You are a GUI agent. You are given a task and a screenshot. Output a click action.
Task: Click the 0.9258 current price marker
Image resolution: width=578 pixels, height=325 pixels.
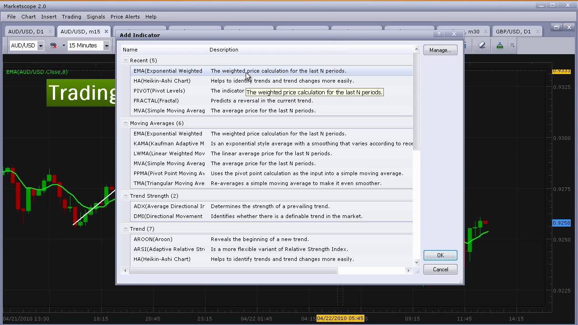pos(561,223)
